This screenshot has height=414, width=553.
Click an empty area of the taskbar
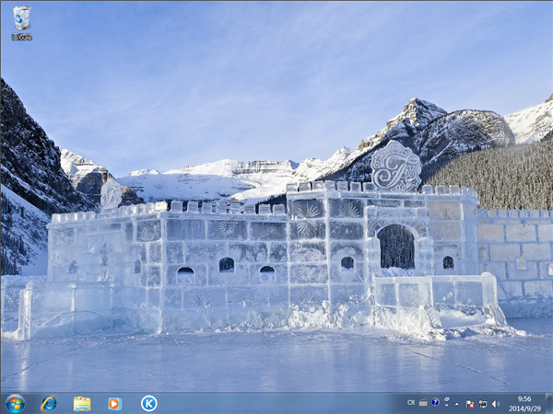pos(276,403)
